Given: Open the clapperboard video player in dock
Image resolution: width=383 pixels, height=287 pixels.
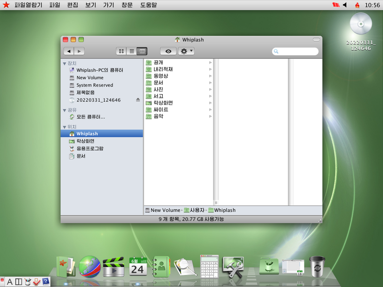Looking at the screenshot, I should [x=113, y=267].
